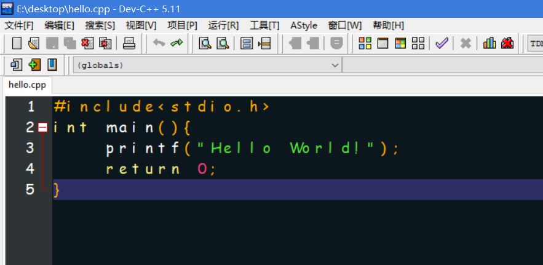The width and height of the screenshot is (543, 265).
Task: Collapse the main function fold marker
Action: point(42,128)
